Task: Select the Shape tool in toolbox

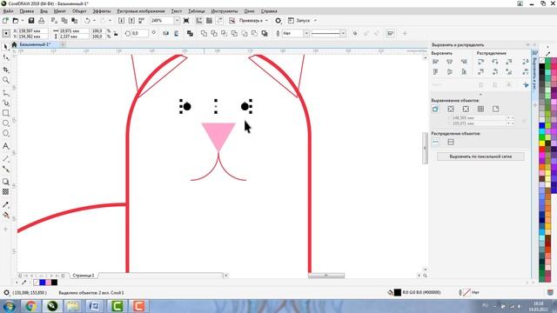Action: pos(6,57)
